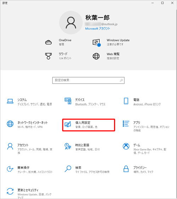
Task: Open the 時刻と言語 clock icon
Action: pyautogui.click(x=68, y=147)
